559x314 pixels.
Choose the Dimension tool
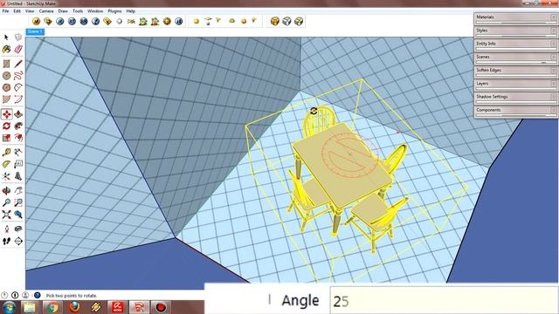pos(18,153)
